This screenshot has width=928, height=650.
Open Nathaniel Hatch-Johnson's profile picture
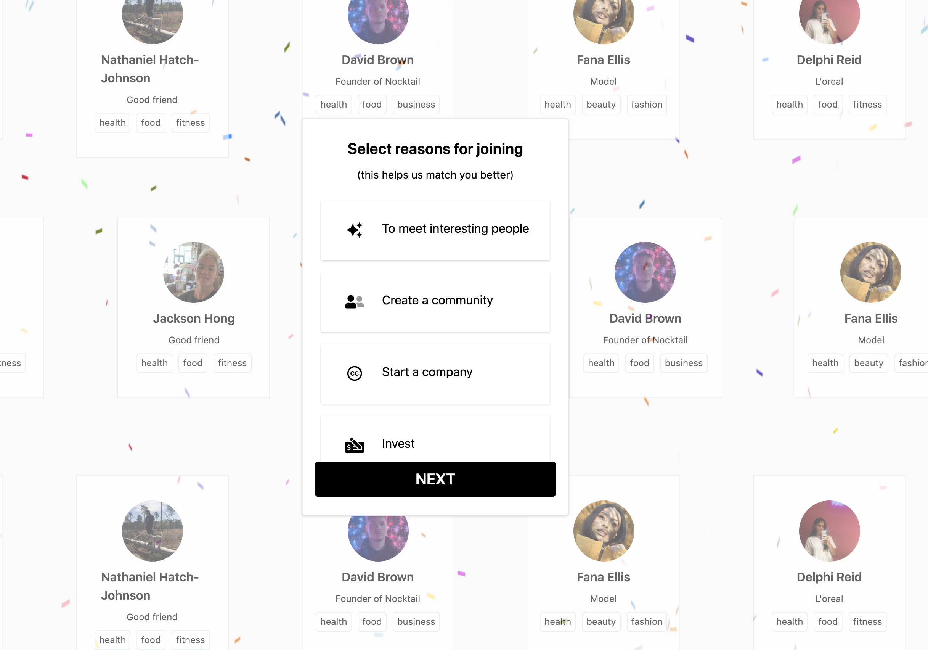(x=153, y=531)
